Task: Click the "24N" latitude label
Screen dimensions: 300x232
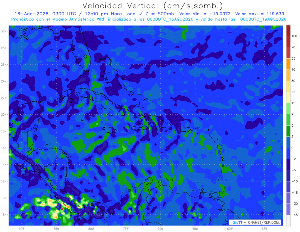Action: point(4,81)
